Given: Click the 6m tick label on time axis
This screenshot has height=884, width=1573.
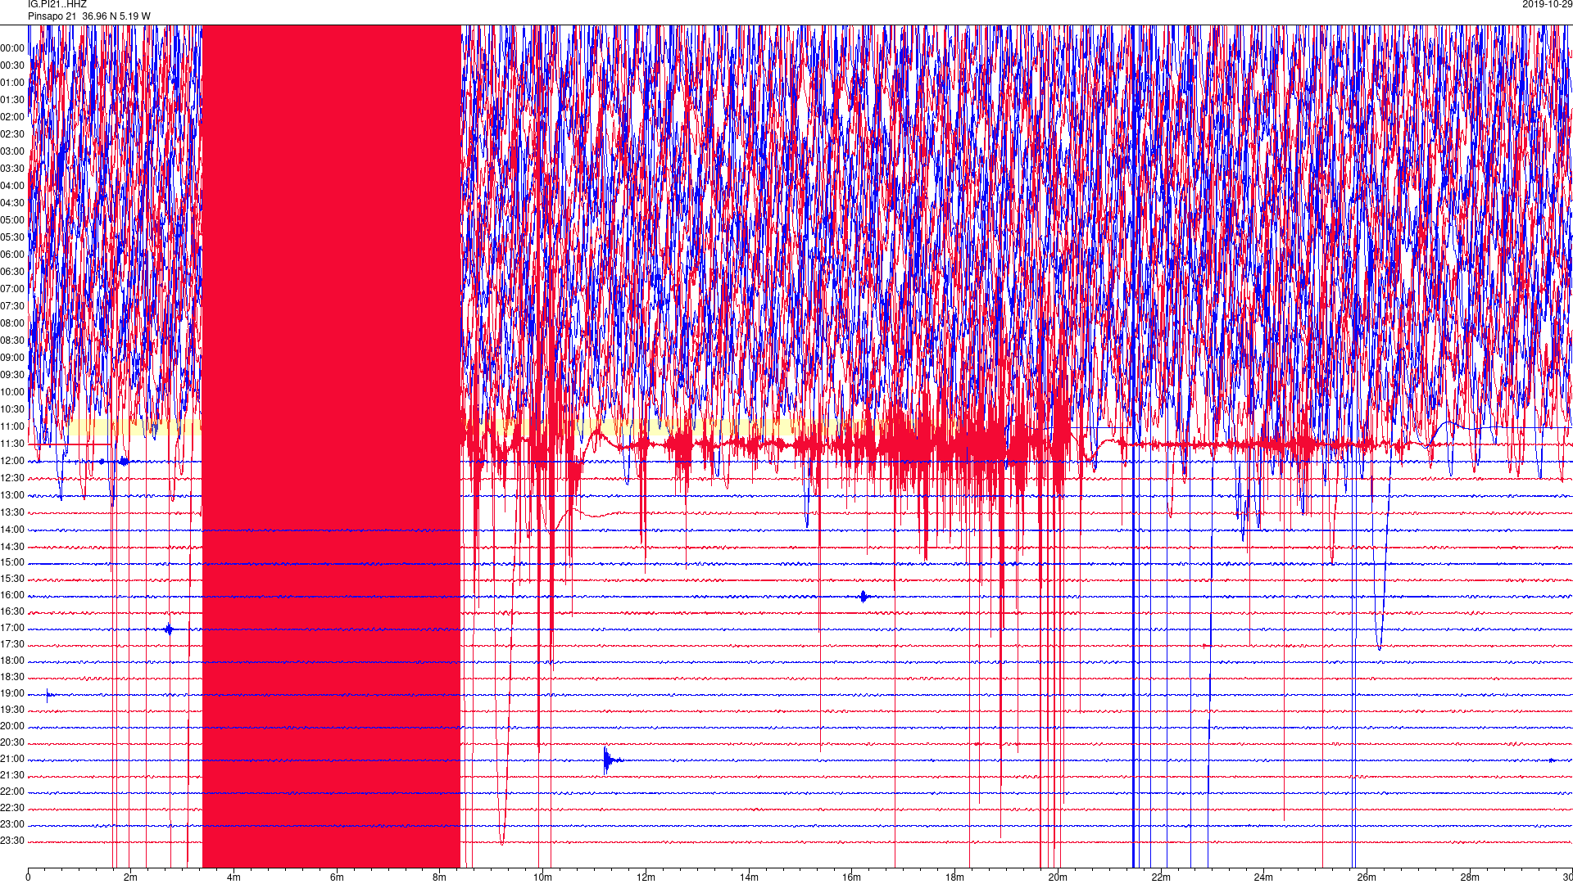Looking at the screenshot, I should 337,877.
